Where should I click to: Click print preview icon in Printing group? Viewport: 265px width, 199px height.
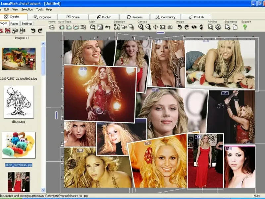pyautogui.click(x=211, y=27)
